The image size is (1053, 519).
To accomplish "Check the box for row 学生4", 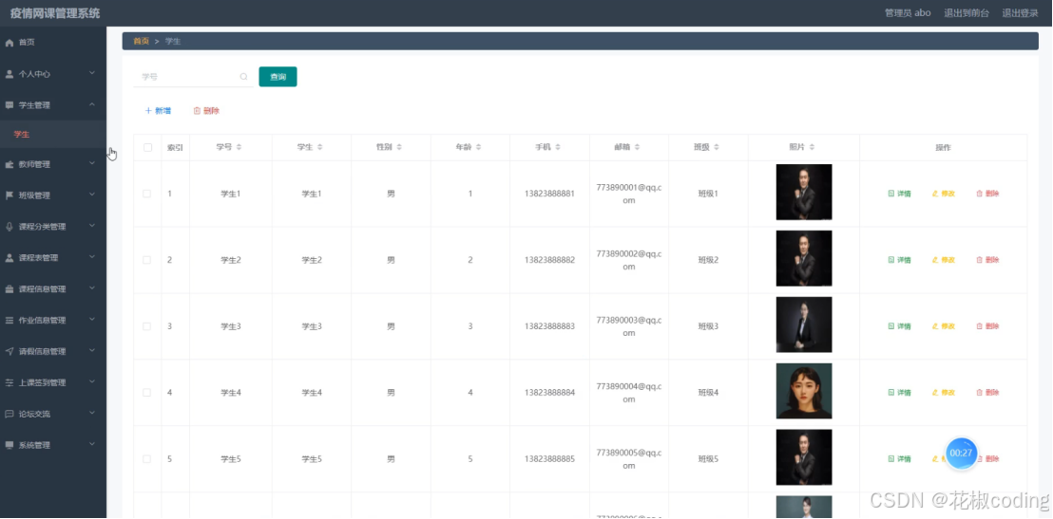I will pos(147,393).
